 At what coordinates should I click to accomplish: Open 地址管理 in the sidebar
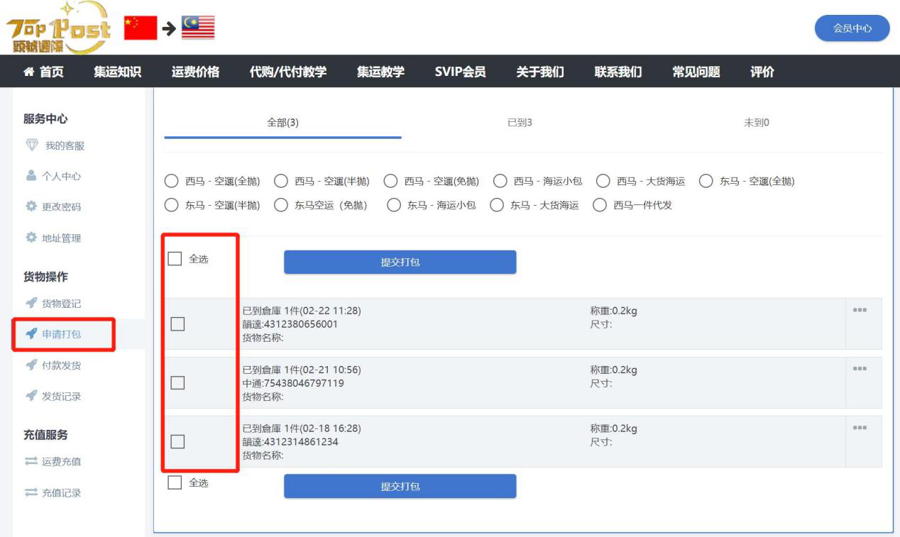pos(61,238)
